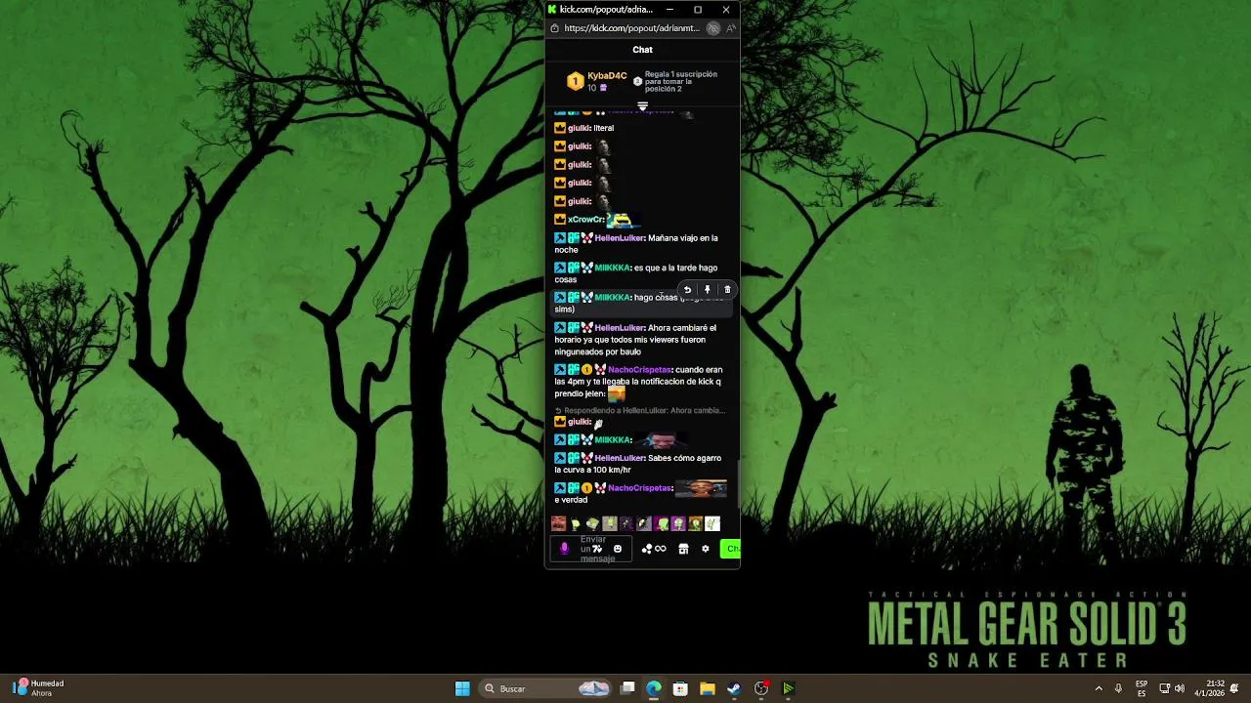Click xCrowCr username in chat
The height and width of the screenshot is (703, 1251).
pyautogui.click(x=586, y=220)
